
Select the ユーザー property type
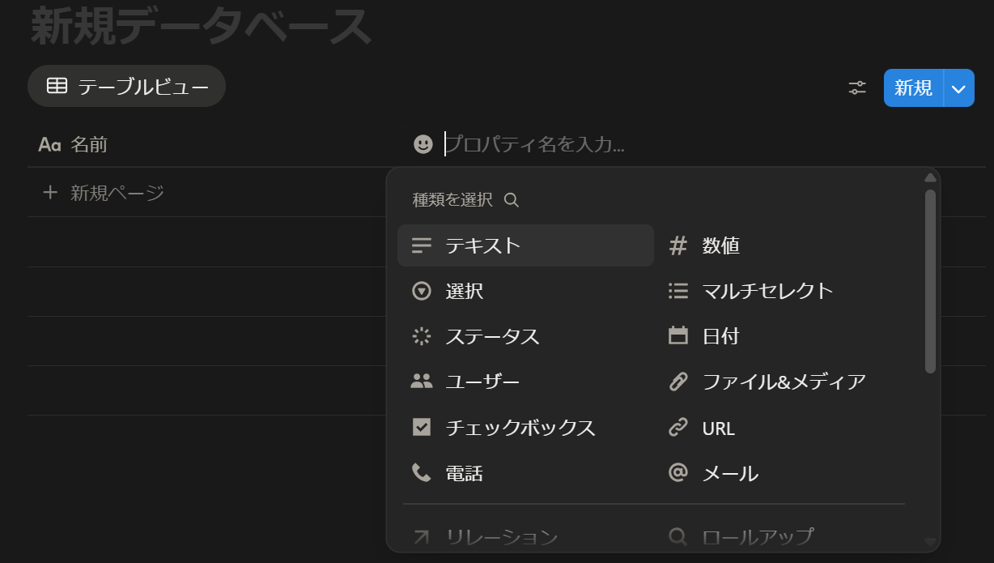[x=525, y=382]
